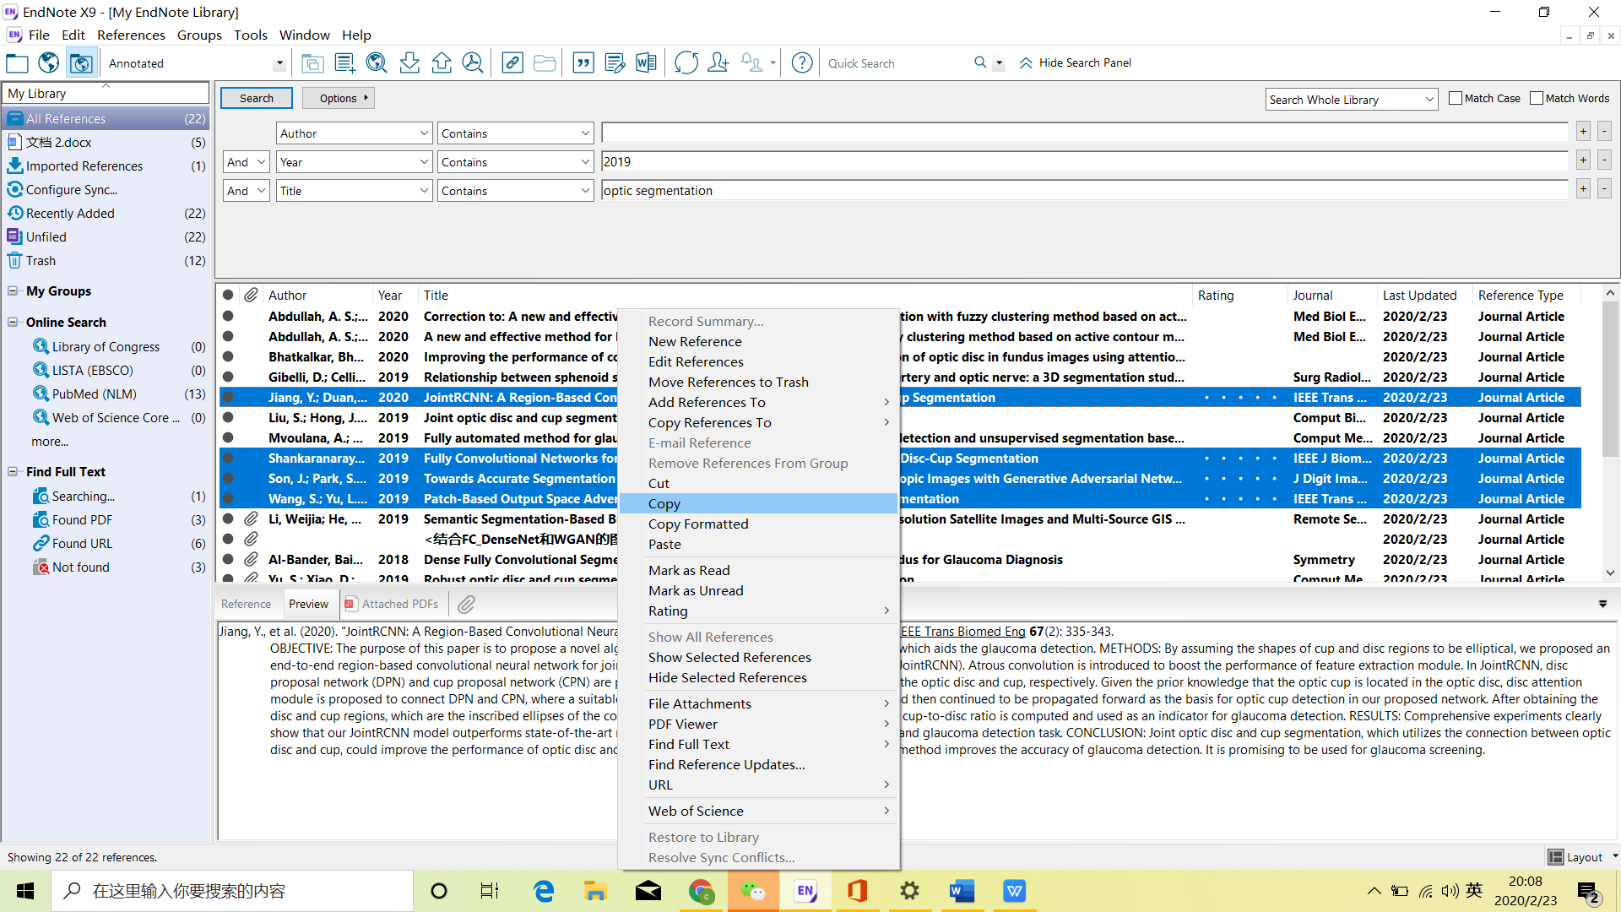This screenshot has width=1621, height=912.
Task: Choose Copy Formatted from context menu
Action: (x=698, y=524)
